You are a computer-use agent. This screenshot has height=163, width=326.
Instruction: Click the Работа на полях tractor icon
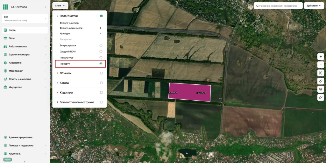[x=5, y=46]
